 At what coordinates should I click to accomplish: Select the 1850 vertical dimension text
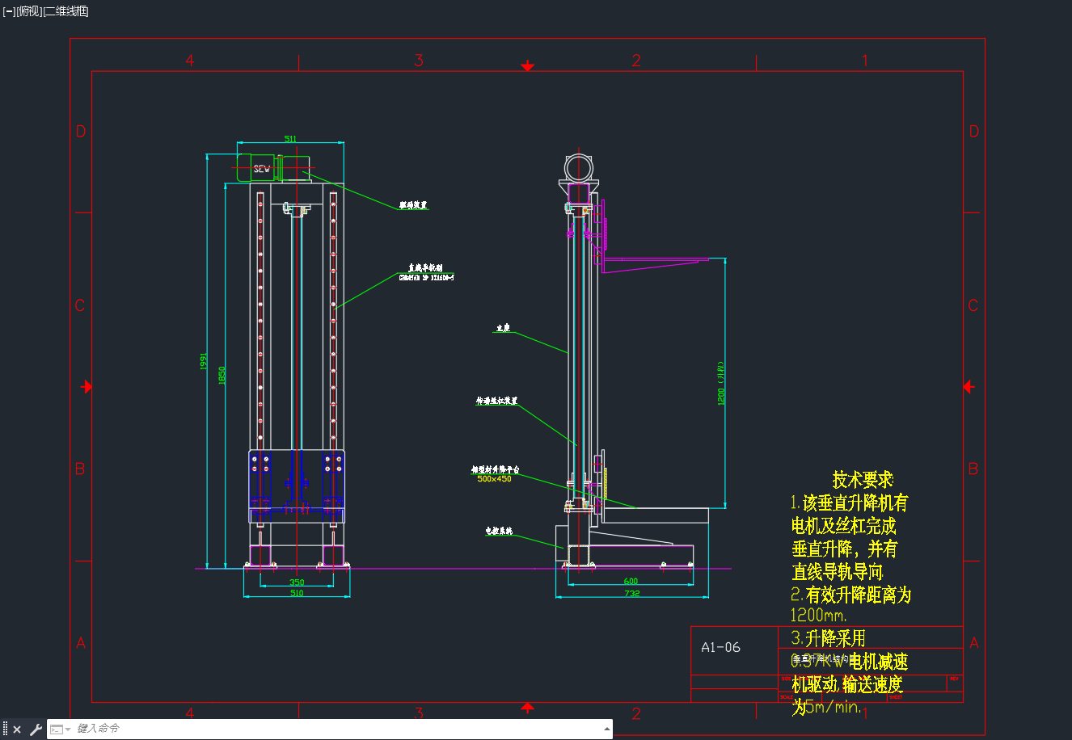coord(222,375)
